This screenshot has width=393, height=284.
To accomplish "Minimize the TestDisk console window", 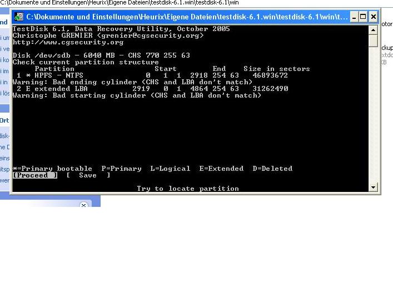I will tap(354, 17).
